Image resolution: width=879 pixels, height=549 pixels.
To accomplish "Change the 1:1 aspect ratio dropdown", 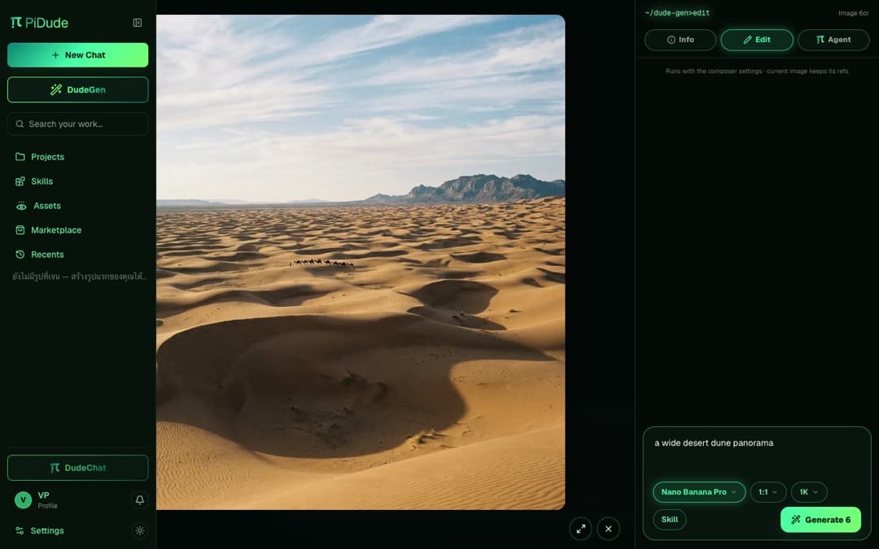I will [x=768, y=492].
